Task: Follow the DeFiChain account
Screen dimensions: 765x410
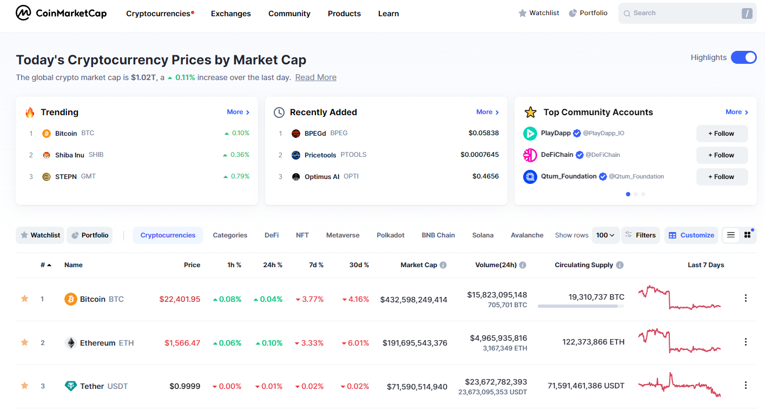Action: tap(722, 155)
